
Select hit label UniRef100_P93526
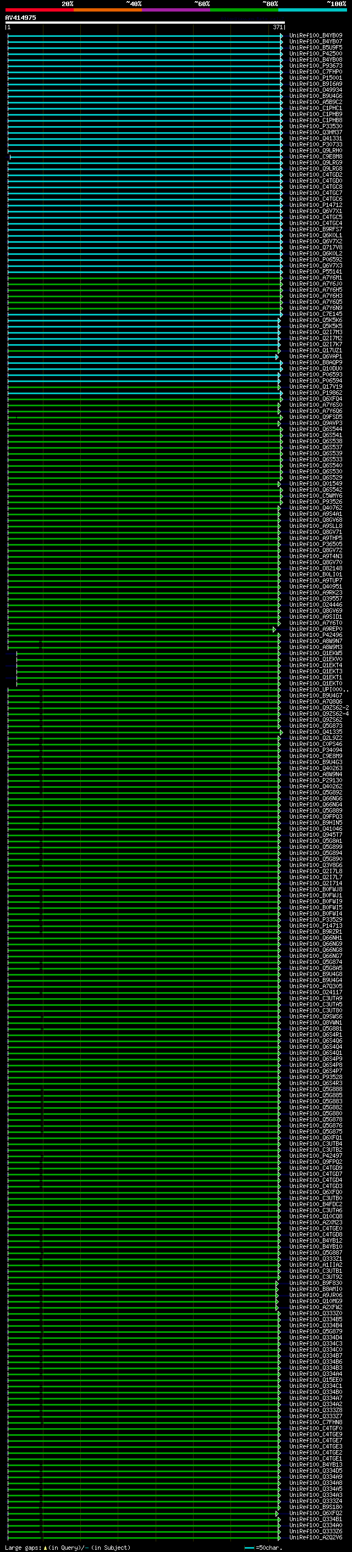point(316,502)
